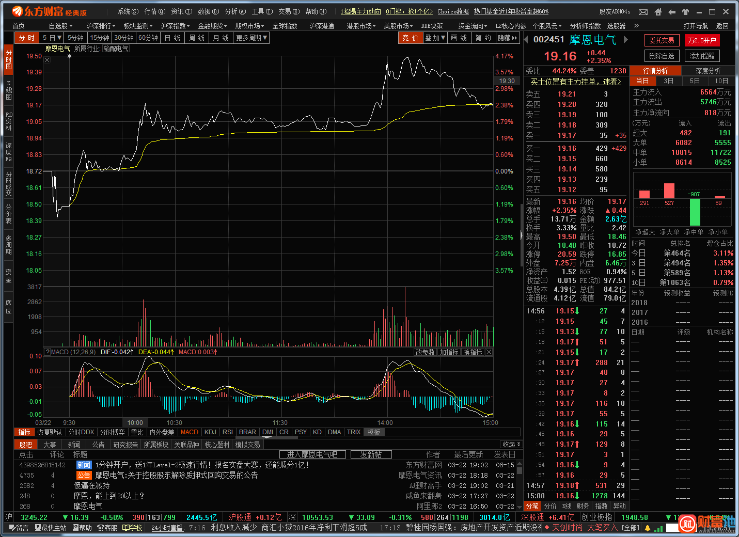Click the 公告 tag icon on the second post
Viewport: 739px width, 537px height.
[x=84, y=476]
